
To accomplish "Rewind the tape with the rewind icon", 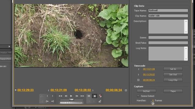I will 60,96.
